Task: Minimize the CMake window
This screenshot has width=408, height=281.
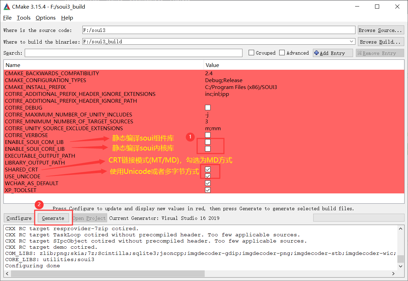Action: [357, 7]
